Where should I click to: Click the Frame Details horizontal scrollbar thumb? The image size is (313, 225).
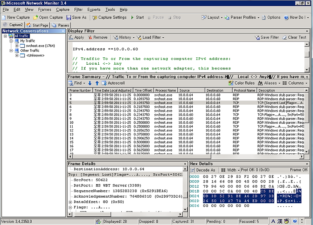point(93,214)
